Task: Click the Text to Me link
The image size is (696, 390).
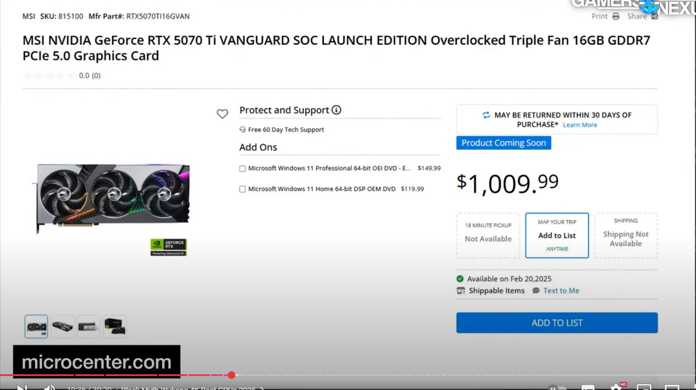Action: tap(561, 291)
